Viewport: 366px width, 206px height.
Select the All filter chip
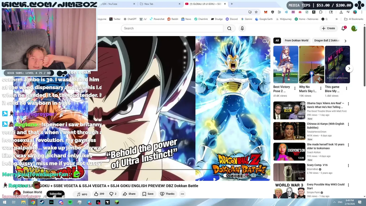coord(277,41)
